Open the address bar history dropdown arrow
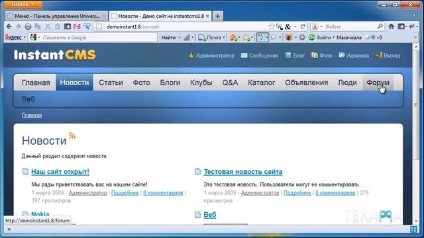 (x=295, y=26)
